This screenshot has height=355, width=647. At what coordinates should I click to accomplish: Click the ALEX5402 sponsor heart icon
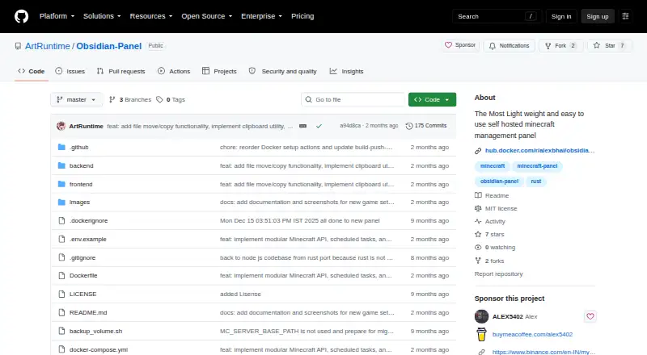pyautogui.click(x=590, y=316)
